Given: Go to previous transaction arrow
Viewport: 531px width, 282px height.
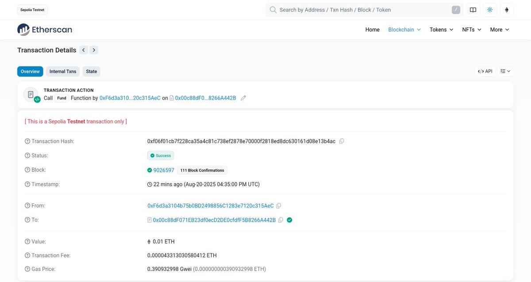Looking at the screenshot, I should pyautogui.click(x=84, y=50).
